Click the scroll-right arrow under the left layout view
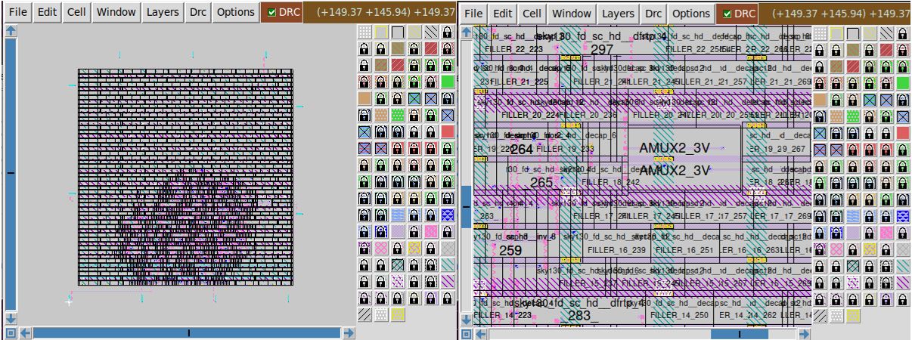 tap(349, 332)
